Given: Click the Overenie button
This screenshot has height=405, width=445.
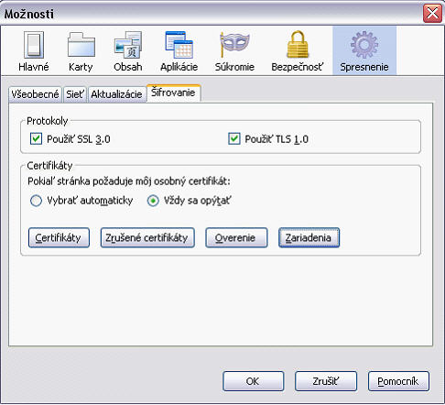Looking at the screenshot, I should tap(236, 237).
